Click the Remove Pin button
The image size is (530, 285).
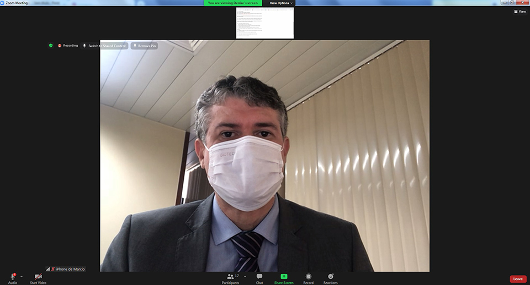144,46
